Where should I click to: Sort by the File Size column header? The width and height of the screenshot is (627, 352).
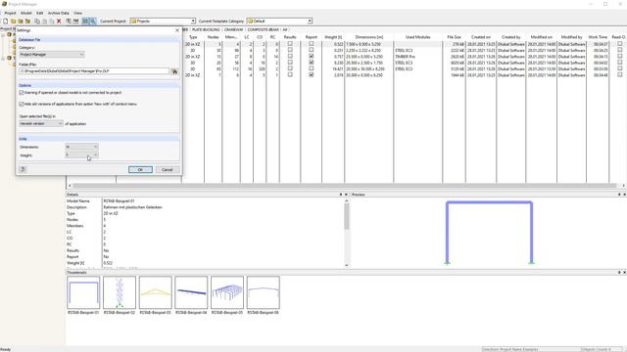(x=454, y=37)
